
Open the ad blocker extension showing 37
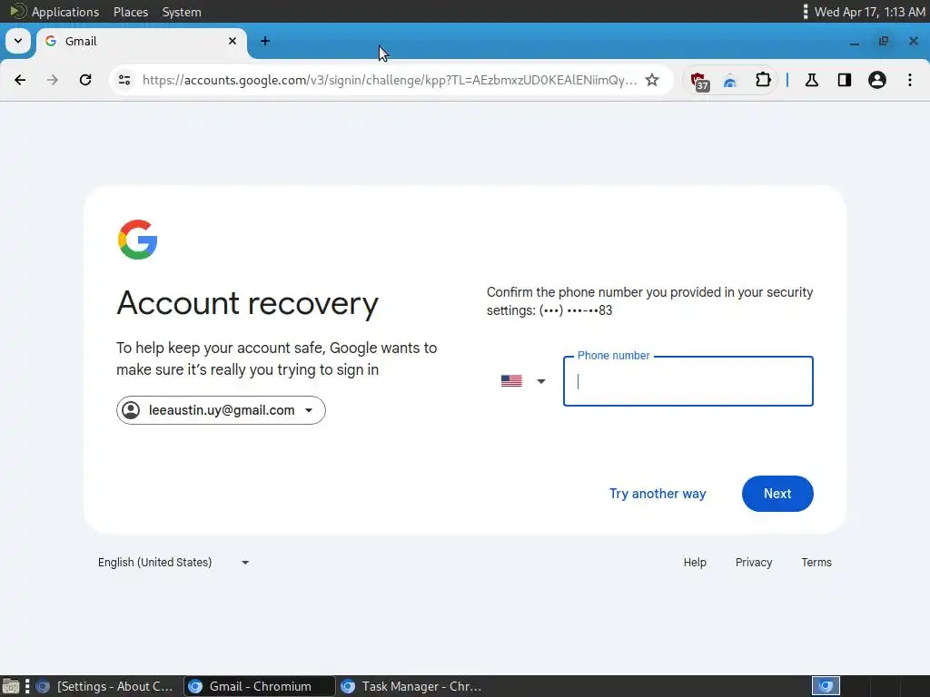pyautogui.click(x=699, y=81)
